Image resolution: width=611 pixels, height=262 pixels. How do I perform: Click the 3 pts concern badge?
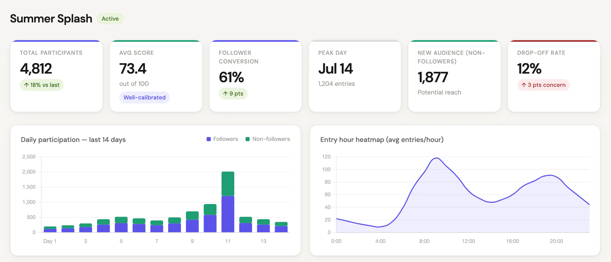[x=543, y=85]
